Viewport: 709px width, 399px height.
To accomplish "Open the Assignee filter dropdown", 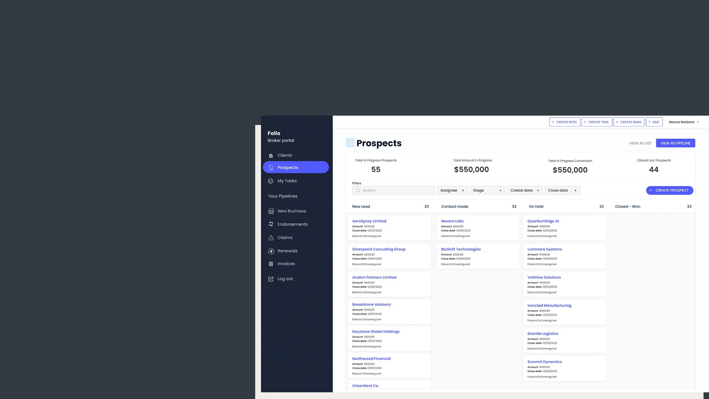I will [x=452, y=191].
